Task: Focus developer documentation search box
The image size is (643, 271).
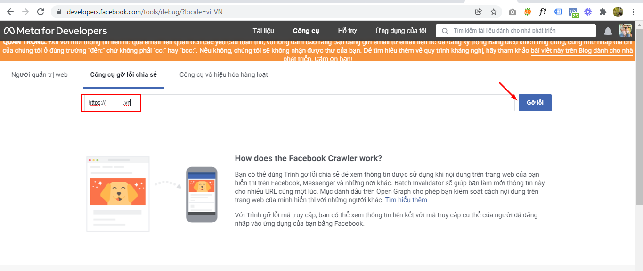Action: coord(516,31)
